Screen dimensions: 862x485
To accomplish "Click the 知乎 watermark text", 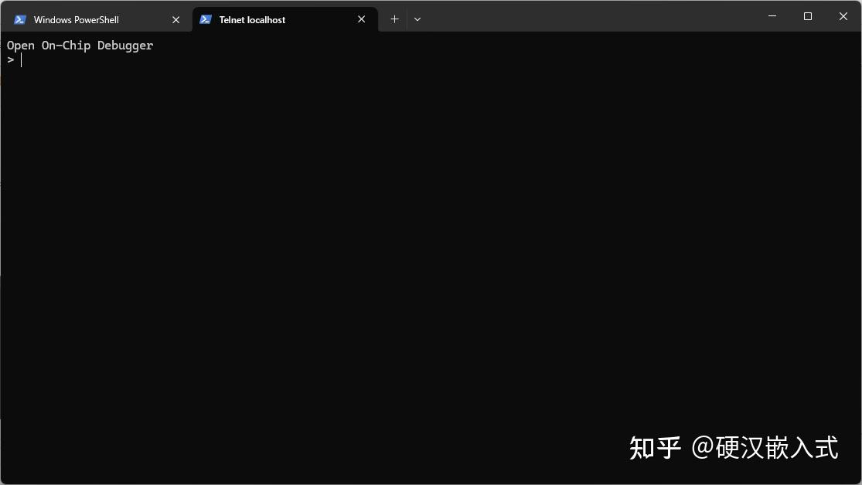I will pyautogui.click(x=654, y=448).
